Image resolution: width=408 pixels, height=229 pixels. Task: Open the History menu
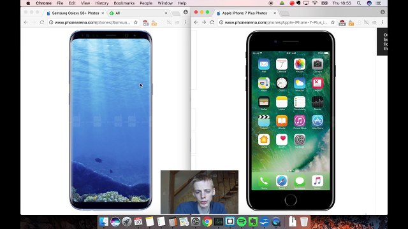coord(102,3)
